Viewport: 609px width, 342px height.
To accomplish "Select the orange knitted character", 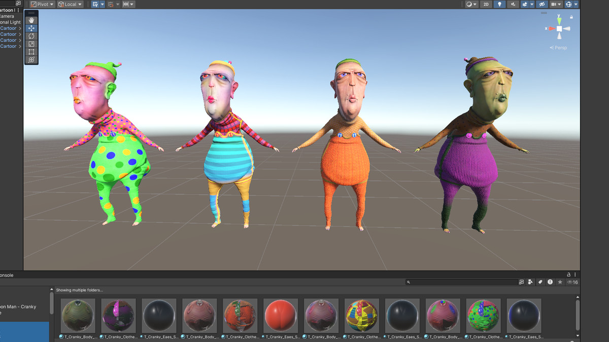I will click(346, 144).
